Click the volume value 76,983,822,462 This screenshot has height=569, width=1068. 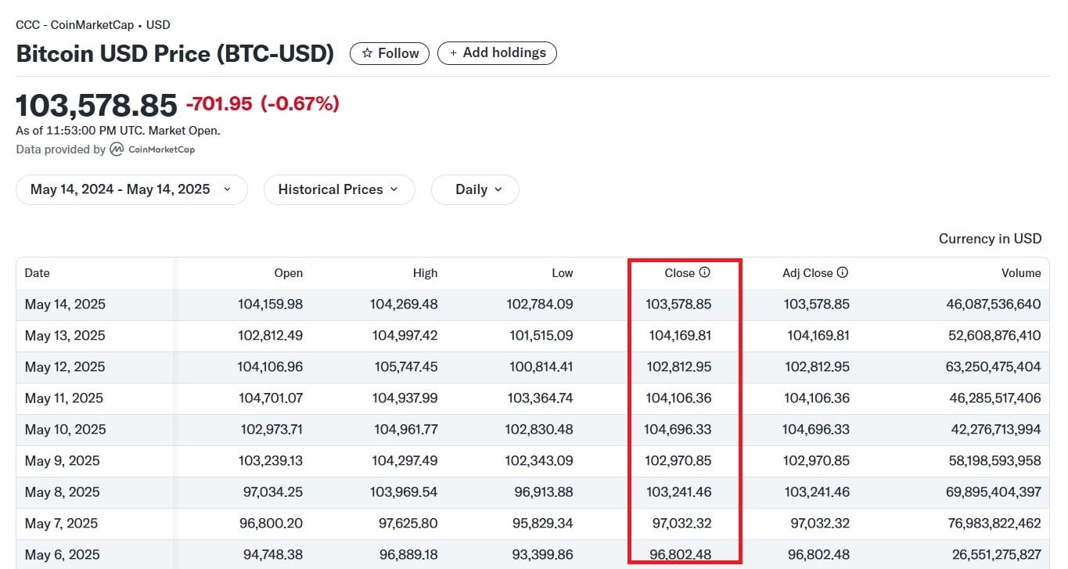[x=994, y=524]
